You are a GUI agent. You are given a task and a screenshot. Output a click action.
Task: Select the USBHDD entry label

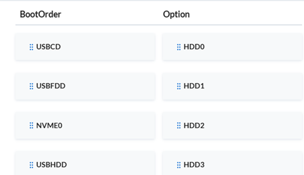51,165
